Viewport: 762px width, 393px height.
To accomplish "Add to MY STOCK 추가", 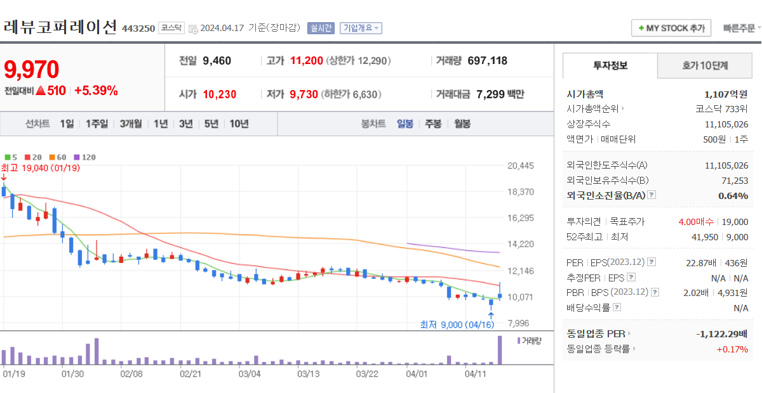I will pyautogui.click(x=672, y=28).
